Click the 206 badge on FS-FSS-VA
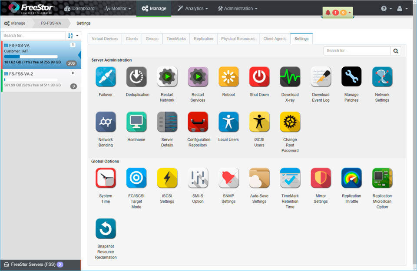 tap(71, 63)
